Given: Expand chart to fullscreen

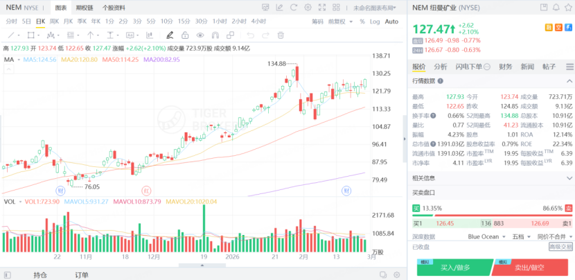Looking at the screenshot, I should click(322, 8).
